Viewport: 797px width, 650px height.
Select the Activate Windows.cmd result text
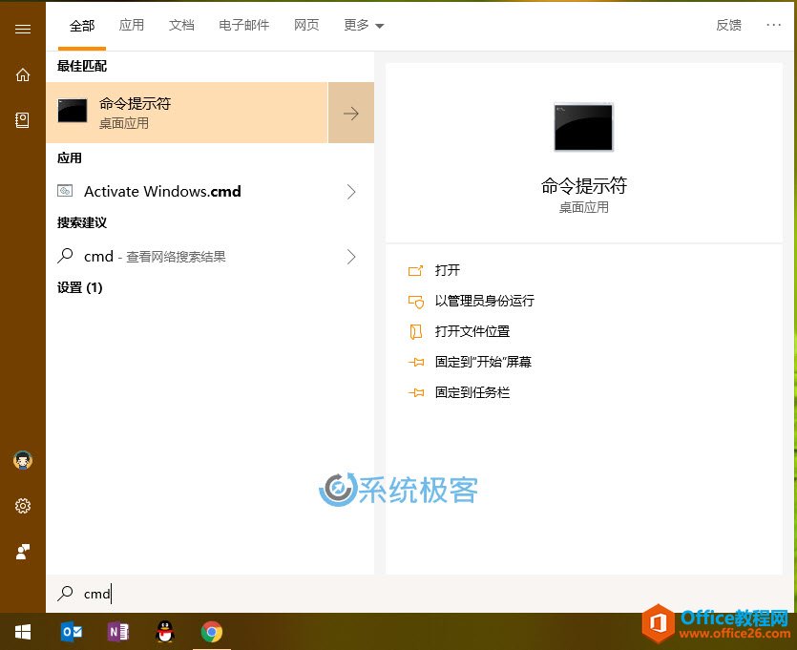[162, 192]
